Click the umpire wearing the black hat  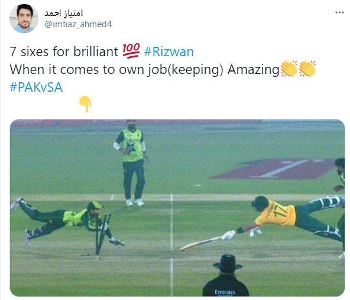(226, 276)
